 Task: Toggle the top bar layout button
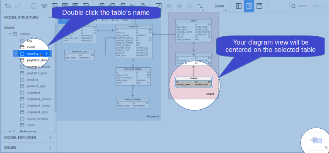(x=259, y=6)
